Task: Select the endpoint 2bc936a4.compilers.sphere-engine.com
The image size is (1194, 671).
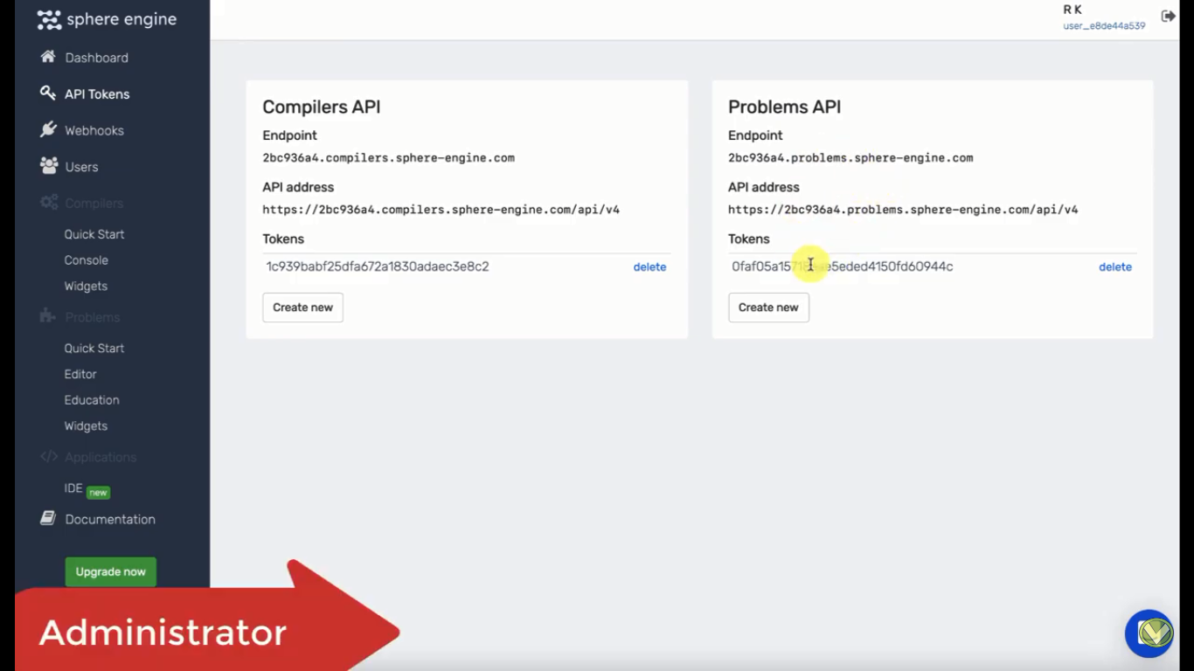Action: point(389,158)
